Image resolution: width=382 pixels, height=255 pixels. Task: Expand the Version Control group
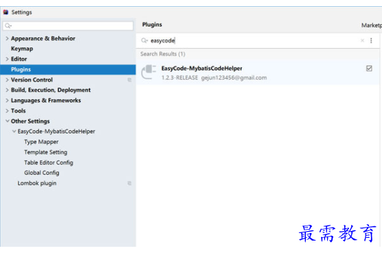pos(7,80)
